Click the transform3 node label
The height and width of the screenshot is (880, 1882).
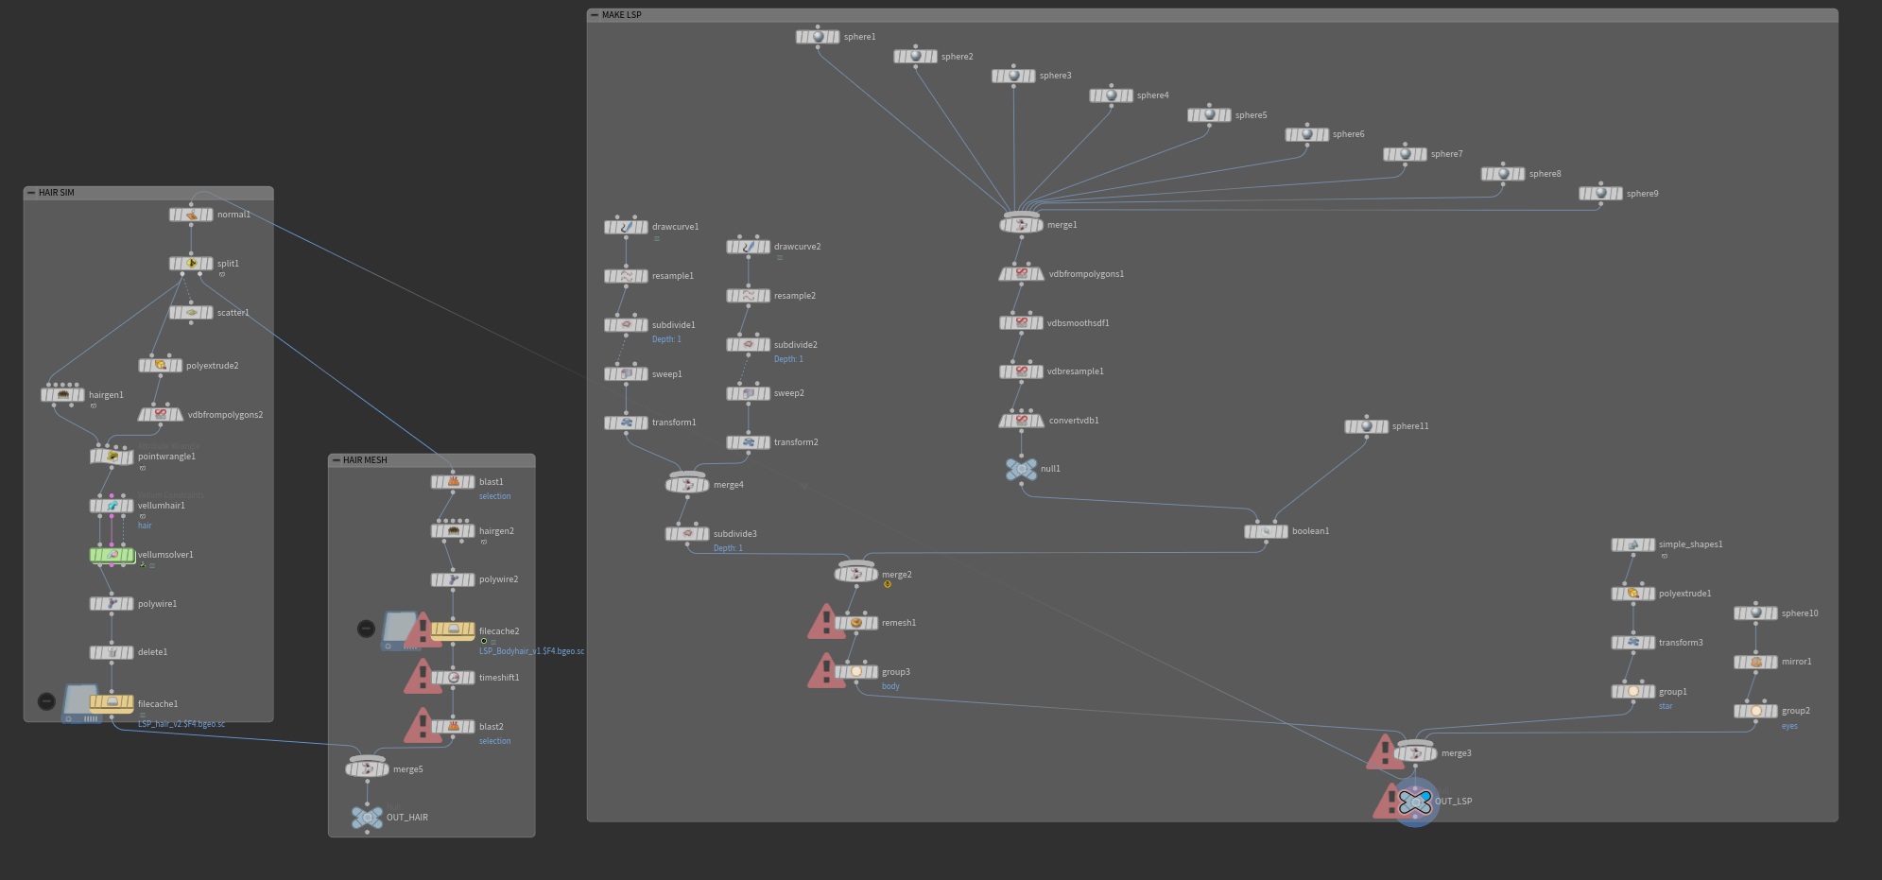pyautogui.click(x=1681, y=643)
